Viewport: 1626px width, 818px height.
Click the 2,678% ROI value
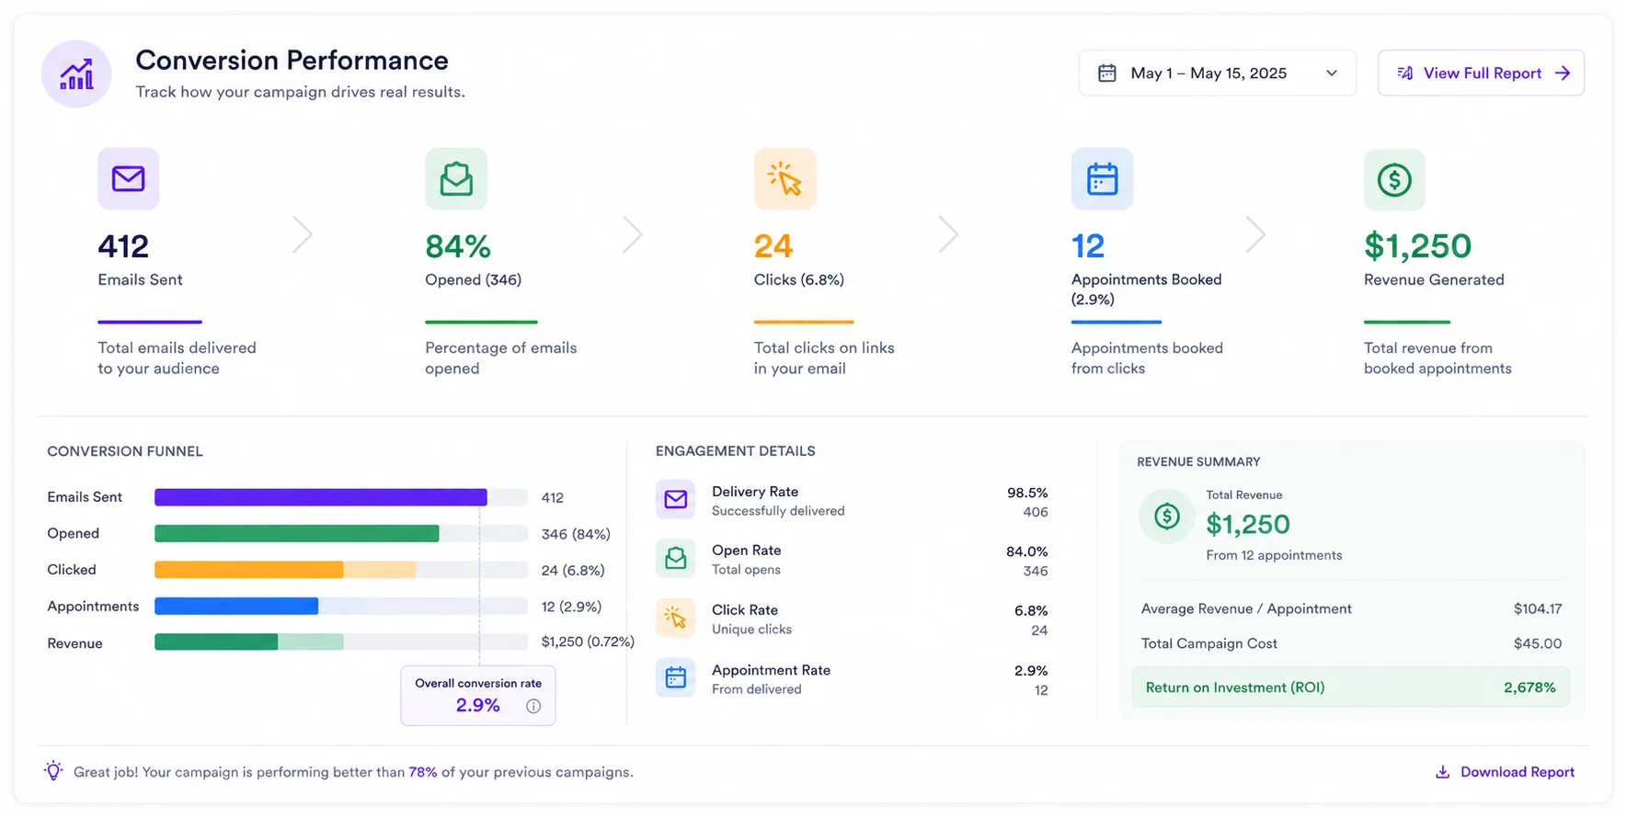[1529, 687]
